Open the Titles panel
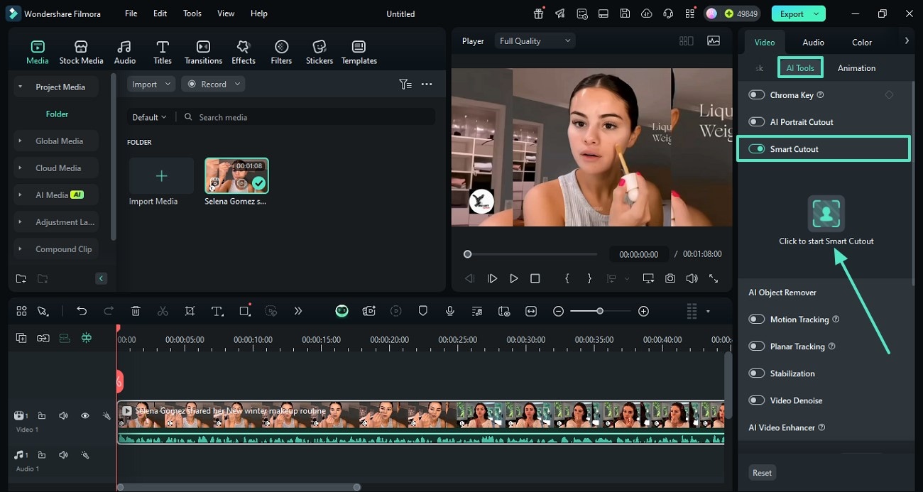This screenshot has width=923, height=492. pos(163,53)
